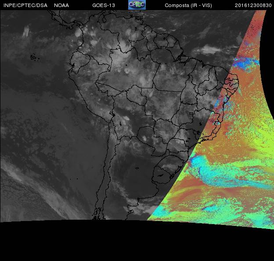The height and width of the screenshot is (261, 274).
Task: Click the CPTEC logo in the header
Action: [x=137, y=5]
